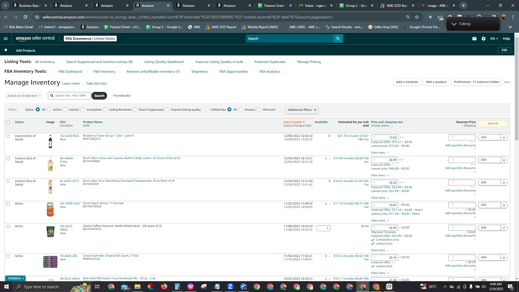Select the Inactive status filter radio
Screen dimensions: 519x292
coord(65,109)
